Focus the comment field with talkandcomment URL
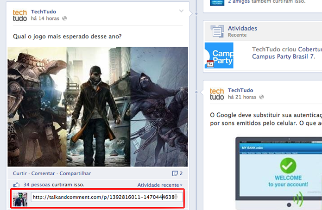This screenshot has height=210, width=322. pos(107,197)
